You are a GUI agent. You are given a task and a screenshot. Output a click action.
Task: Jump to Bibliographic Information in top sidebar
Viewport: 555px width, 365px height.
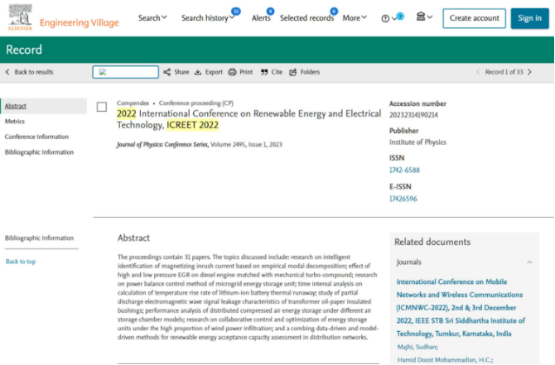(x=39, y=152)
